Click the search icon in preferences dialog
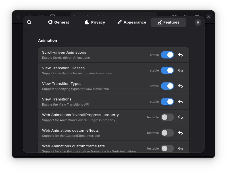 coord(29,22)
